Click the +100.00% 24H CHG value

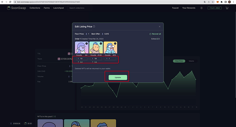click(x=68, y=71)
